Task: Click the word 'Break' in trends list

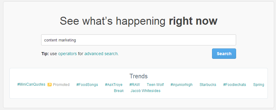Action: click(119, 91)
